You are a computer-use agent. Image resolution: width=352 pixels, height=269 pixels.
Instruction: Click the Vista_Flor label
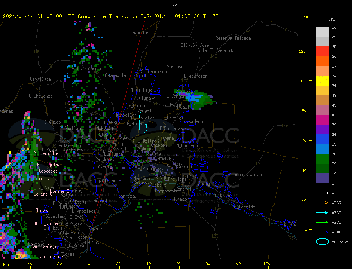[51, 257]
